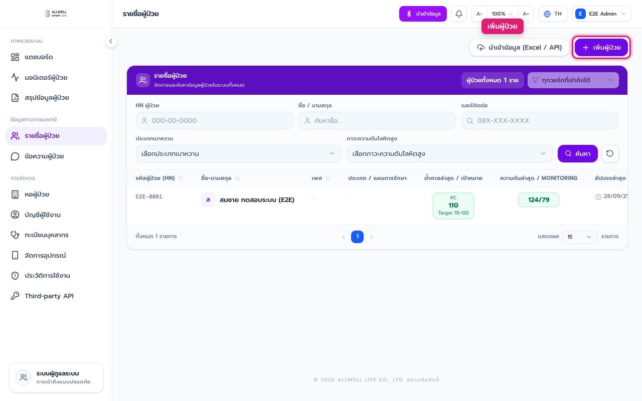Screen dimensions: 642x401
Task: Click the ค้นหา search button
Action: click(577, 154)
